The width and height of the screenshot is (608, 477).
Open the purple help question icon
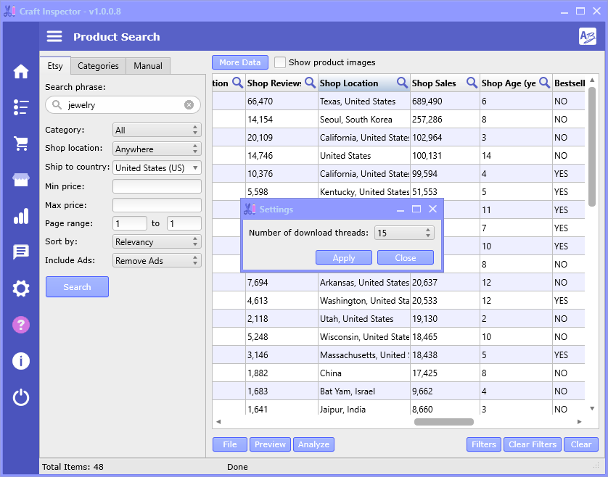pos(21,325)
